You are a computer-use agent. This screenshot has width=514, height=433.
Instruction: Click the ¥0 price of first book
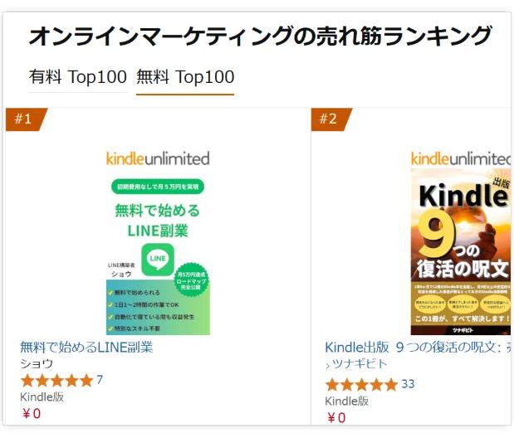point(32,414)
